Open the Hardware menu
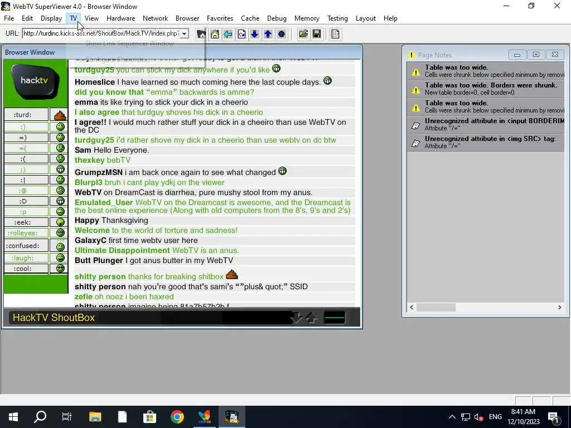Image resolution: width=571 pixels, height=428 pixels. 120,18
